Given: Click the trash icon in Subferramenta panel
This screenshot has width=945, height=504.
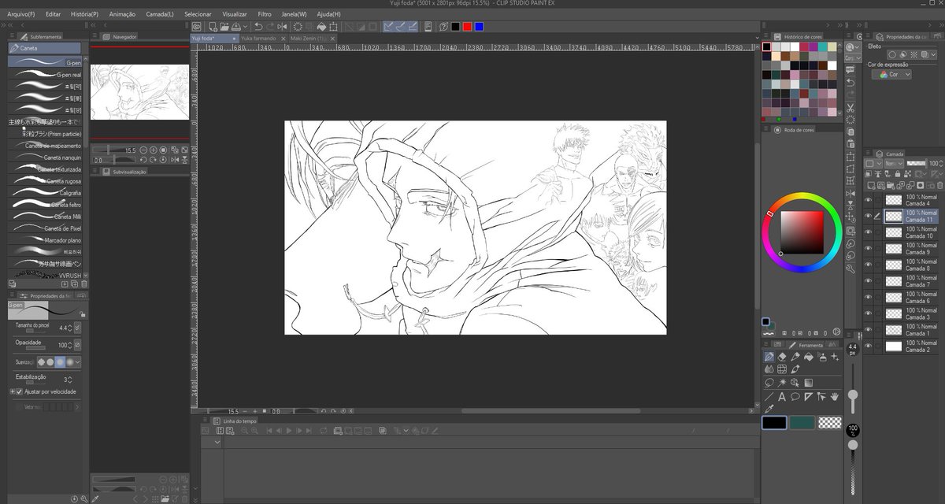Looking at the screenshot, I should (85, 284).
